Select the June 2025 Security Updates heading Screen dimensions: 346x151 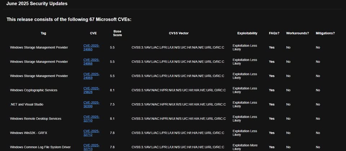pos(37,4)
